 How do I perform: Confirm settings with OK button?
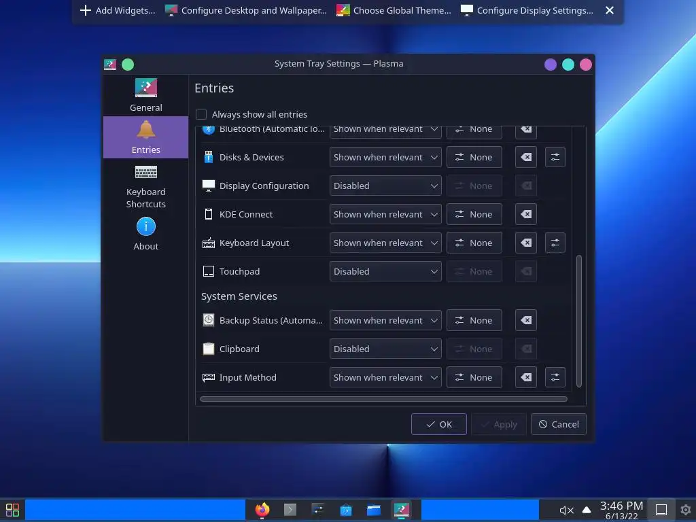tap(438, 424)
